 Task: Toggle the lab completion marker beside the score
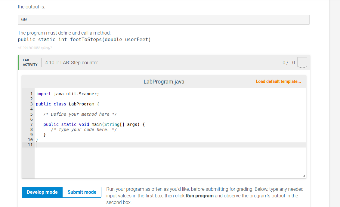pos(302,62)
